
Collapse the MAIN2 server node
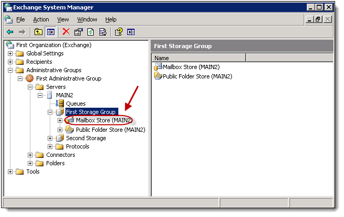pyautogui.click(x=40, y=95)
